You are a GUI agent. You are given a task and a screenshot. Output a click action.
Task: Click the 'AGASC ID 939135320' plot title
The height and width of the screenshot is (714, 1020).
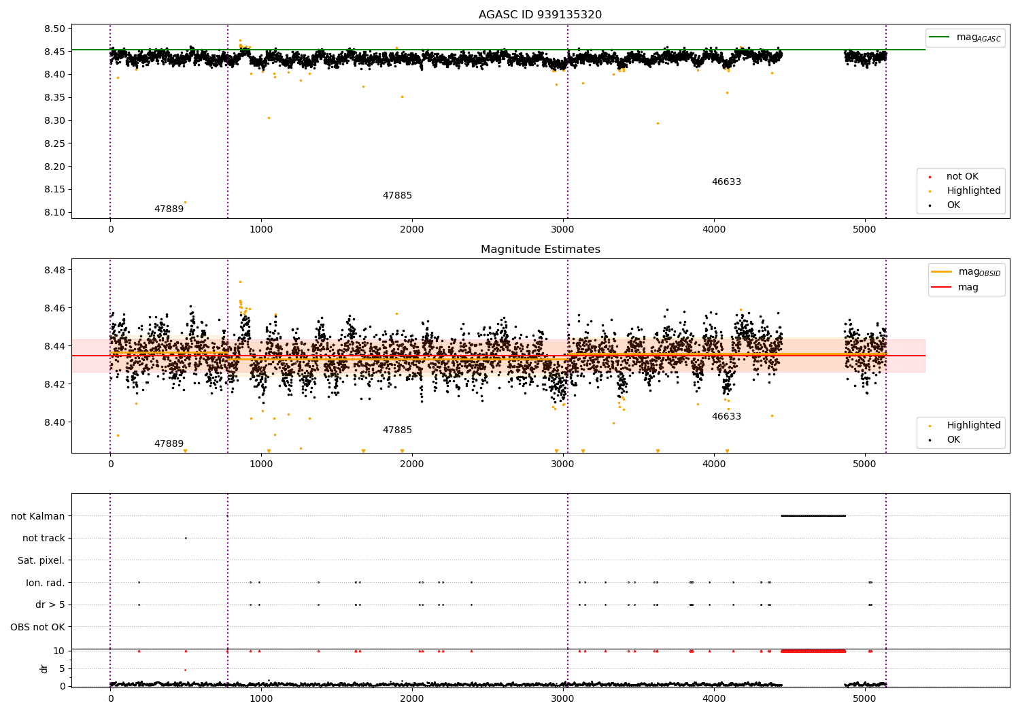540,15
